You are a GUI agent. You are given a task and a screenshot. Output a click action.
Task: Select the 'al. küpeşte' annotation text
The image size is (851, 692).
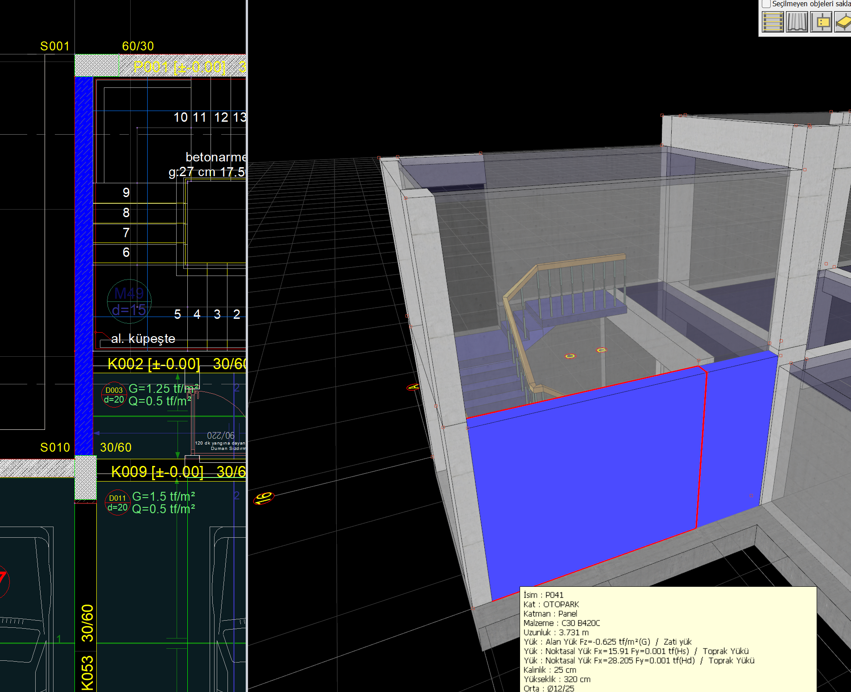coord(143,339)
